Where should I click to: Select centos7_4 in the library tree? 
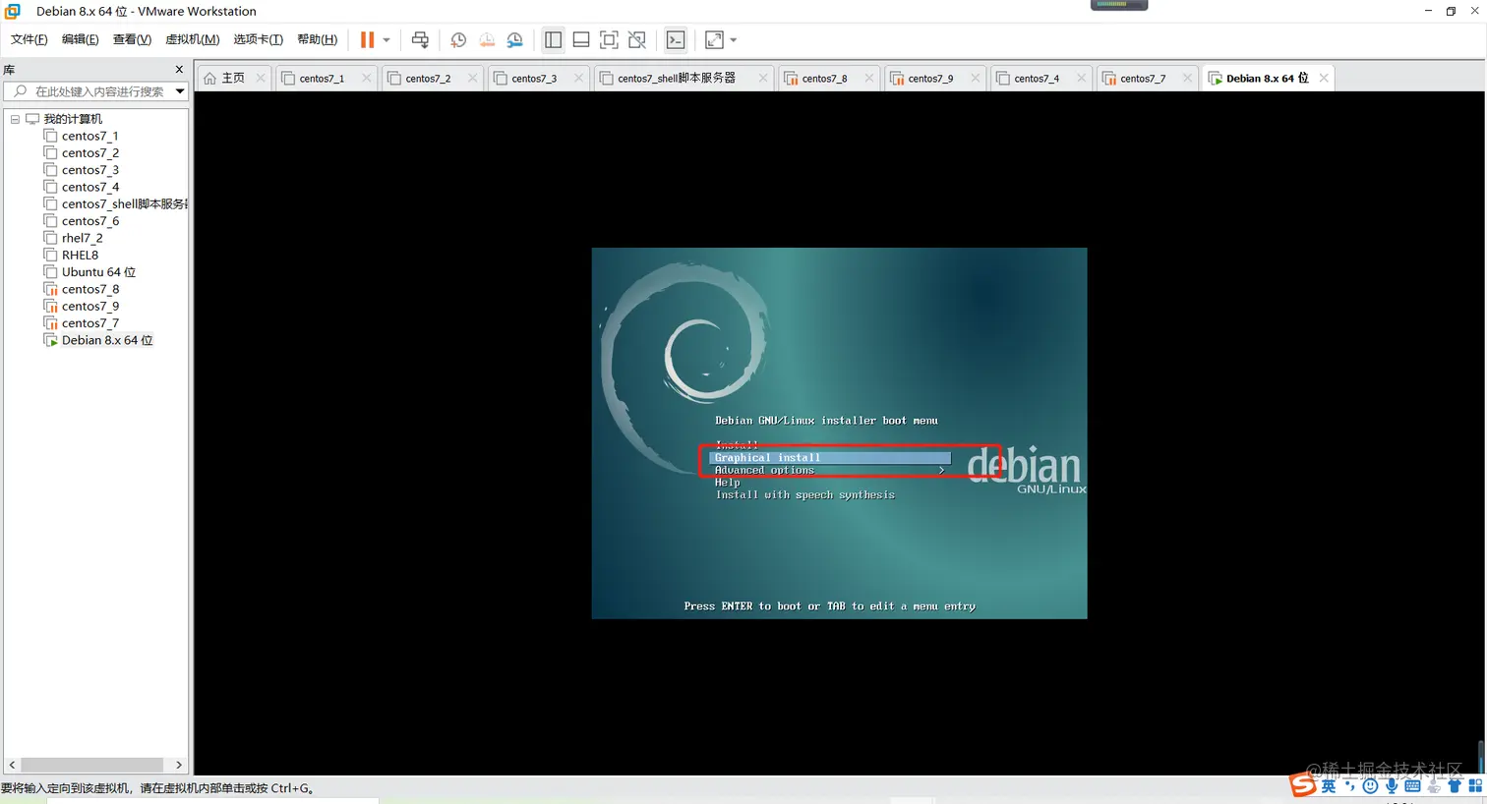pyautogui.click(x=89, y=187)
